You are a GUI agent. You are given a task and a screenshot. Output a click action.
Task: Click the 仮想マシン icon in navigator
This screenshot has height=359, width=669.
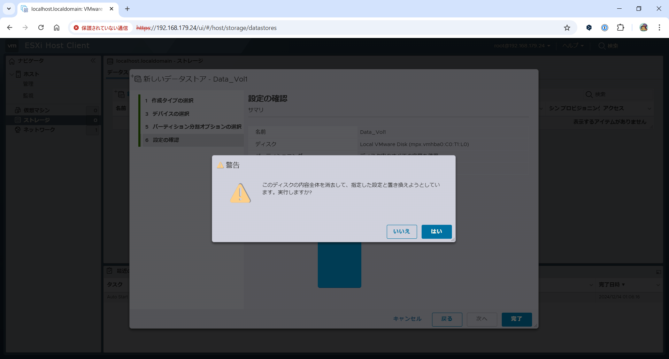(x=18, y=110)
